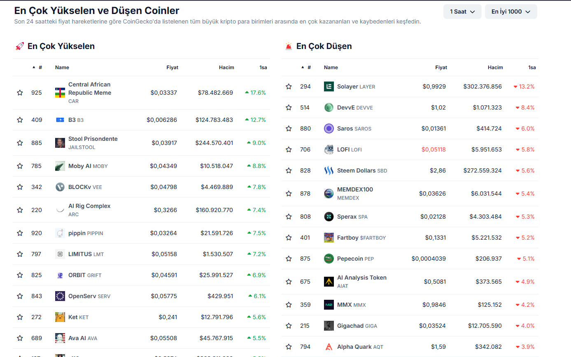Image resolution: width=571 pixels, height=357 pixels.
Task: Click the 1sa header in losers table
Action: [532, 68]
